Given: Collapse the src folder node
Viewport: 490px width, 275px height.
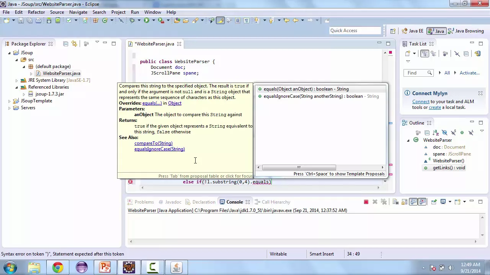Looking at the screenshot, I should (x=16, y=60).
